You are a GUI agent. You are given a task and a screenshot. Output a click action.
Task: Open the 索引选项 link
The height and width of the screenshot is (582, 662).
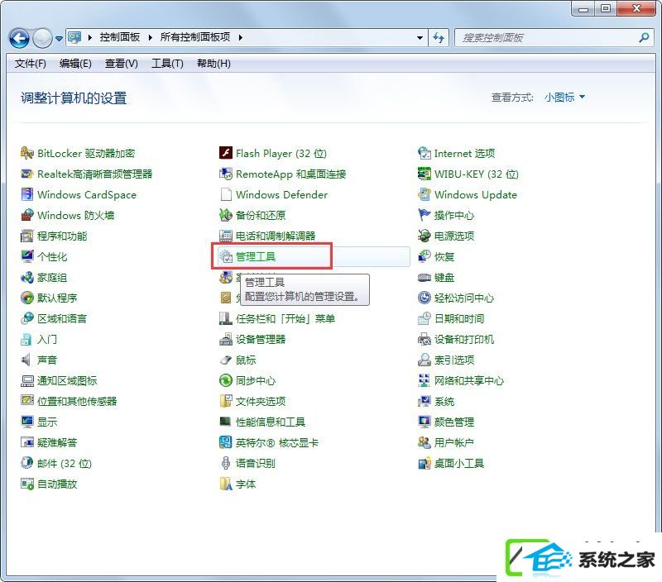pyautogui.click(x=454, y=360)
